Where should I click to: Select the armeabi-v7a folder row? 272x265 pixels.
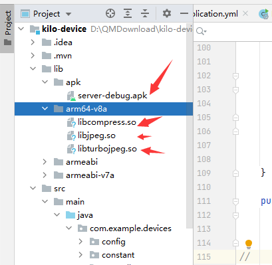(x=104, y=175)
